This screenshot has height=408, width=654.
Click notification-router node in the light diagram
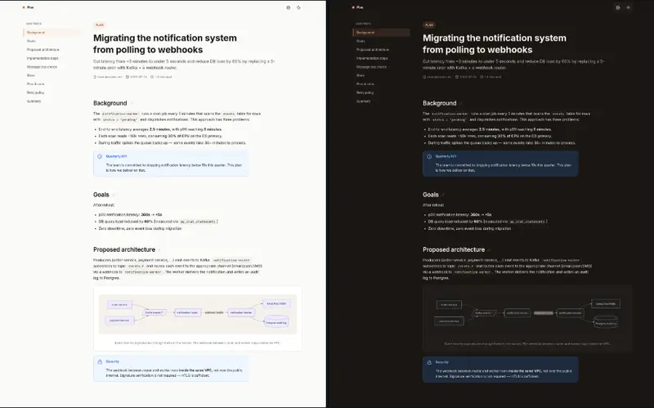click(188, 312)
